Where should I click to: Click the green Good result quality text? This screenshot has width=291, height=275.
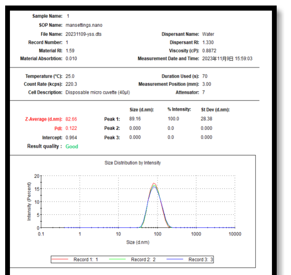tap(72, 146)
